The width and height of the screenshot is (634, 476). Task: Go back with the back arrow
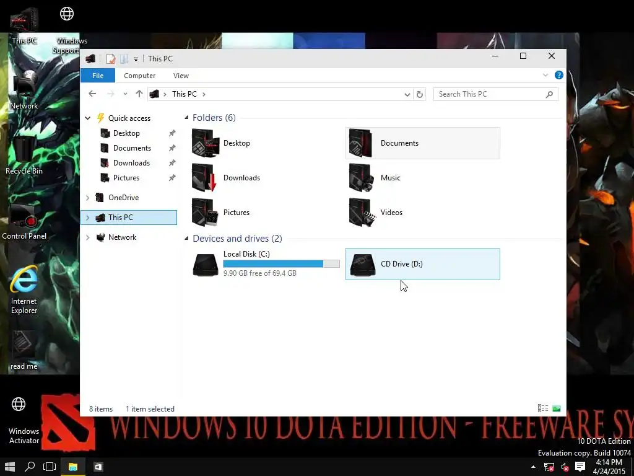92,94
